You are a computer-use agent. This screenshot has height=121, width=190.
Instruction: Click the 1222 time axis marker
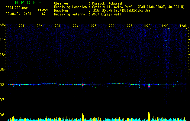[x=38, y=26]
